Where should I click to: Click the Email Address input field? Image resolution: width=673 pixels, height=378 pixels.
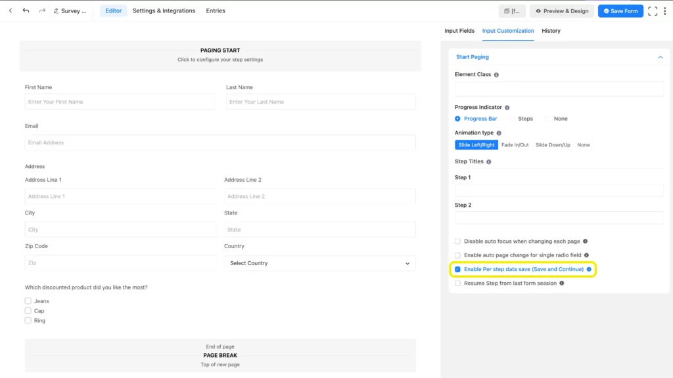(x=220, y=142)
